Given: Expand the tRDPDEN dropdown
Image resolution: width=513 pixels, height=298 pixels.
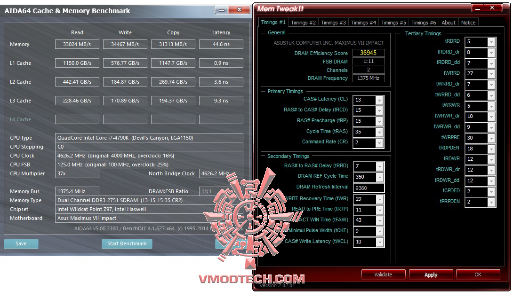Looking at the screenshot, I should coord(491,149).
